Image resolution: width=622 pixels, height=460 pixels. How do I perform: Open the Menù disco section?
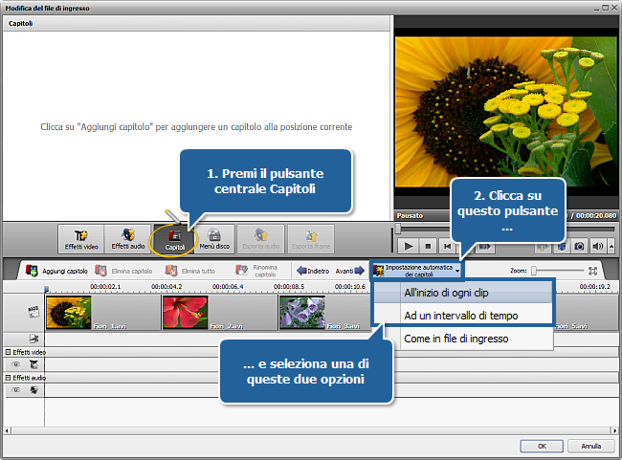click(x=215, y=239)
